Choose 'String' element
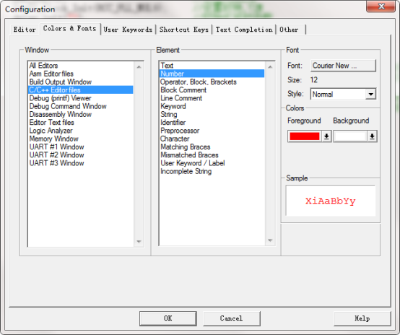This screenshot has width=400, height=335. [x=212, y=114]
